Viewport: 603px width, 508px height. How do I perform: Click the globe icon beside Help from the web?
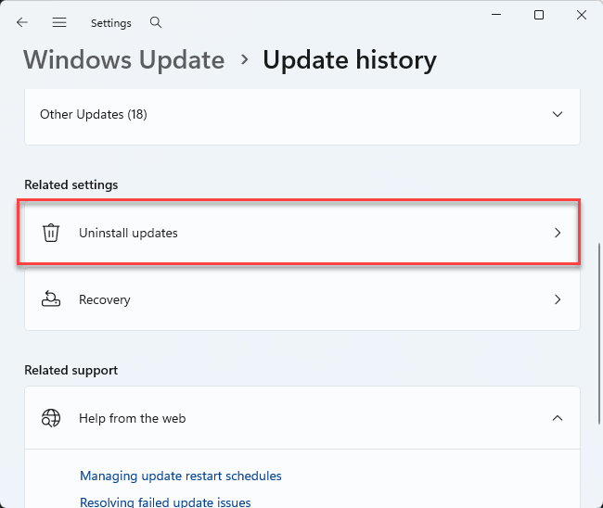pyautogui.click(x=51, y=418)
